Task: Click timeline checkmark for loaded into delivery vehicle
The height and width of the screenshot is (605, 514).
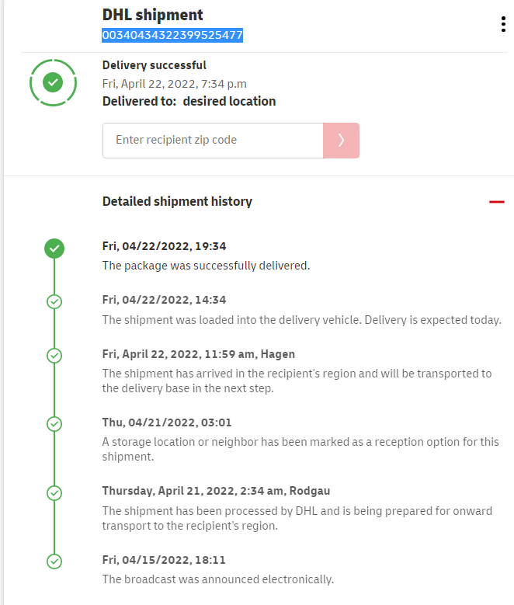Action: (x=54, y=301)
